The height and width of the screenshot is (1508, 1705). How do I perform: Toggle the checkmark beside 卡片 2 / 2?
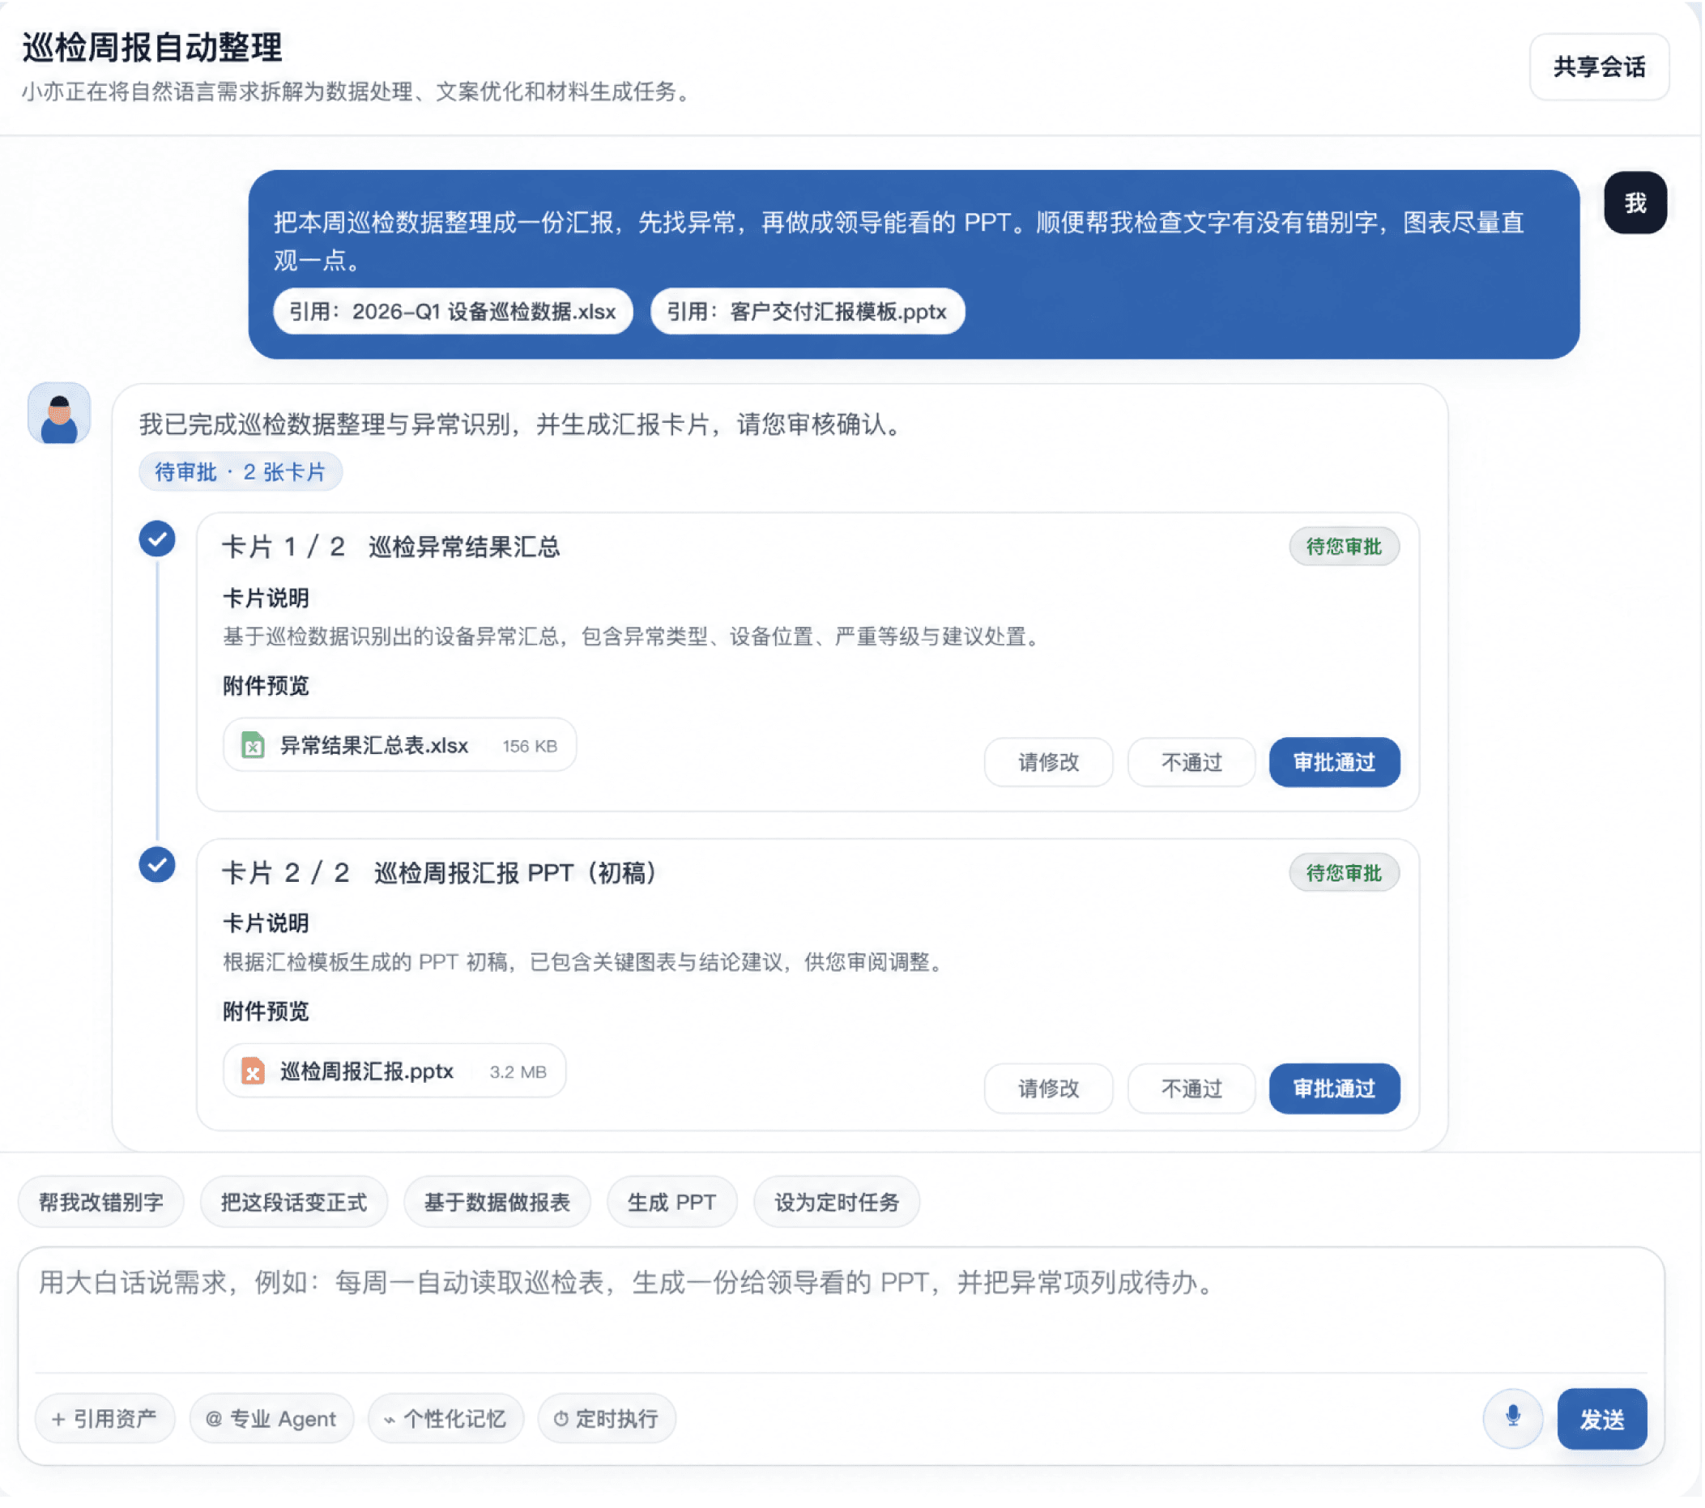click(x=157, y=865)
